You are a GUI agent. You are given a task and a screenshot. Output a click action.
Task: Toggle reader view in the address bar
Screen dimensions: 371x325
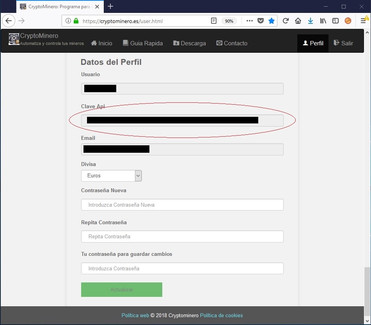[x=213, y=21]
